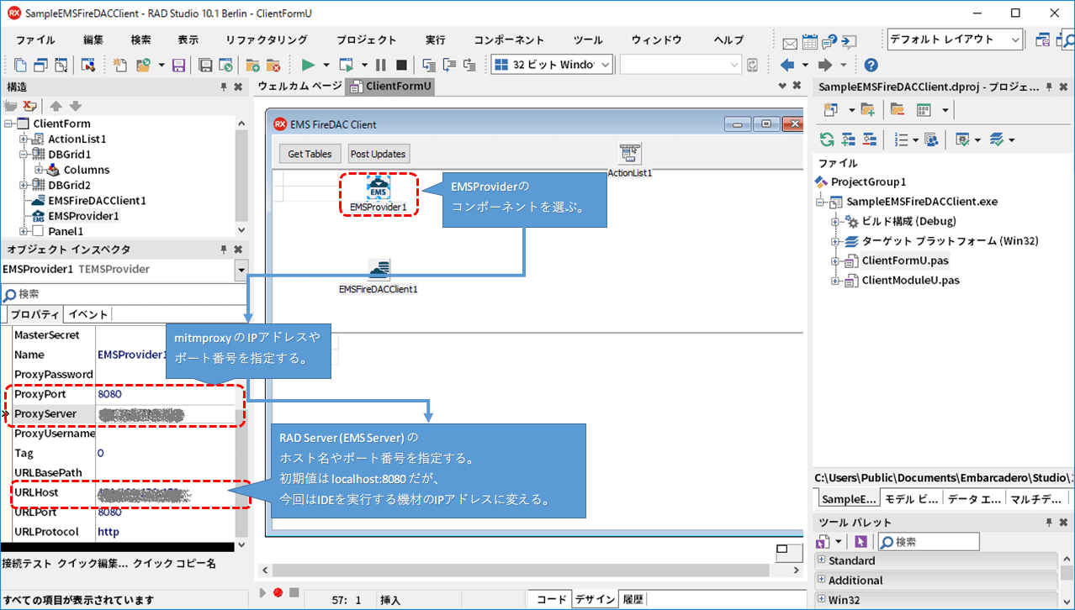1075x610 pixels.
Task: Switch to the イベント tab in Object Inspector
Action: point(88,314)
